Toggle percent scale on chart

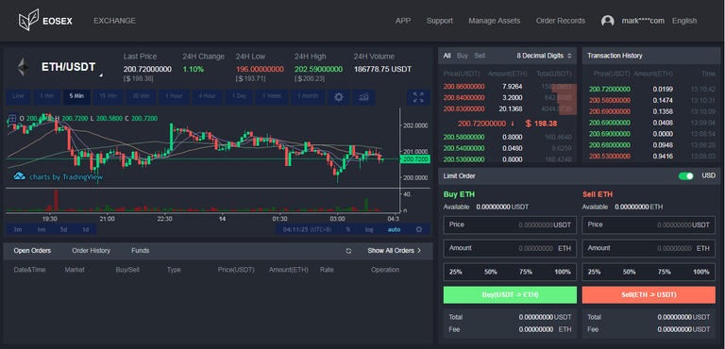[x=347, y=229]
